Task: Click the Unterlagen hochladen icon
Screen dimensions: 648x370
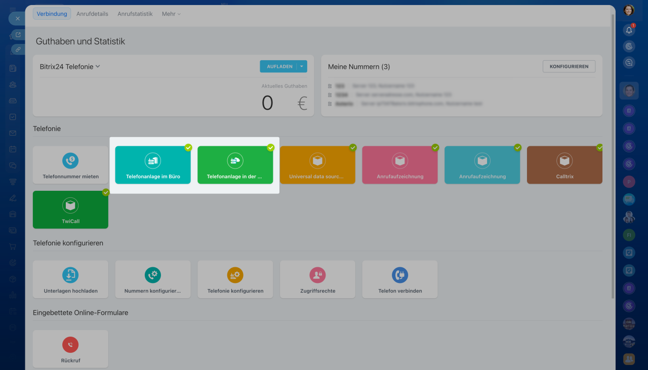Action: tap(70, 275)
